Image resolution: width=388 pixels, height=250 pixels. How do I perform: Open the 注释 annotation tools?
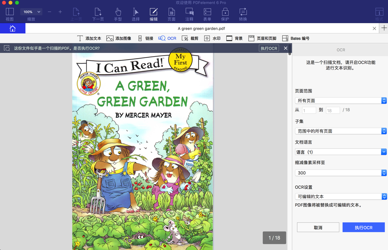189,14
